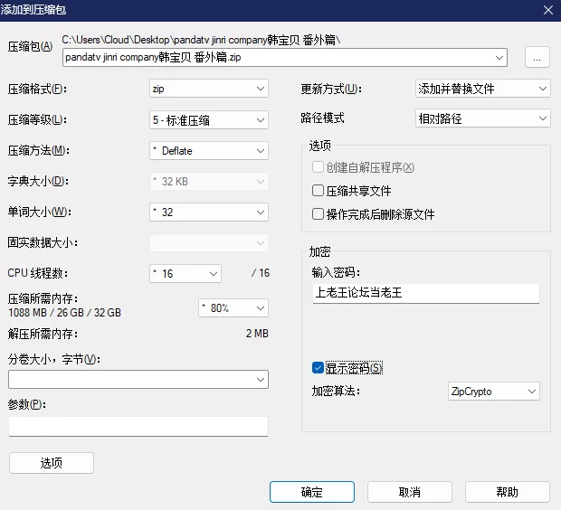Open the 路径模式 relative path dropdown
561x510 pixels.
(x=482, y=118)
